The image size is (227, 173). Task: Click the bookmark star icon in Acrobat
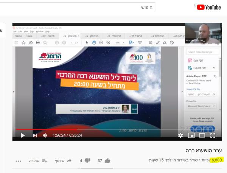point(23,43)
